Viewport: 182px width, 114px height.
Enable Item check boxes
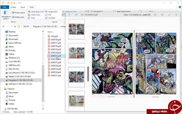pos(122,11)
